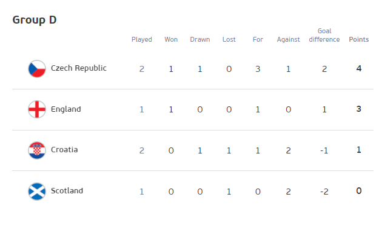Click the Czech Republic flag icon
This screenshot has height=229, width=382.
click(x=37, y=69)
